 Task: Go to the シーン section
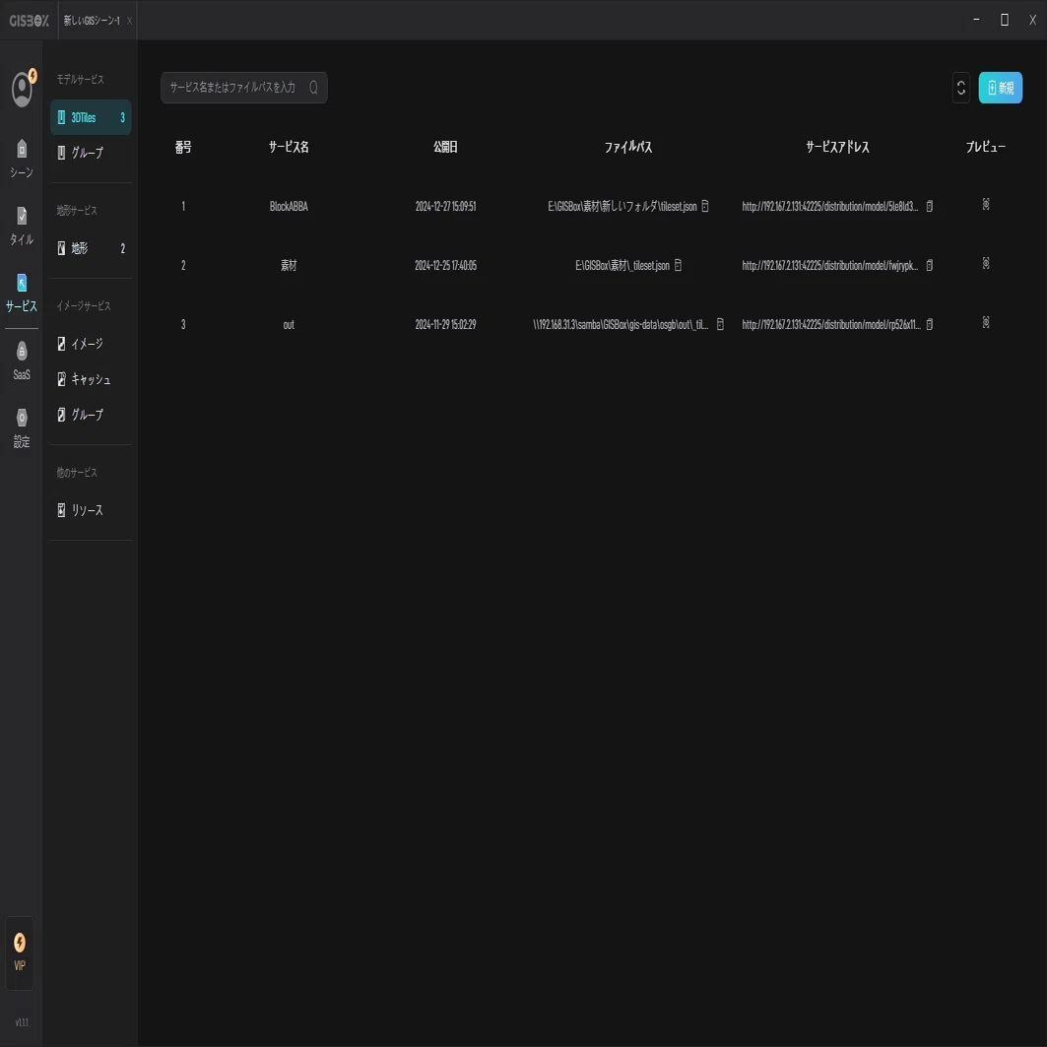[22, 159]
